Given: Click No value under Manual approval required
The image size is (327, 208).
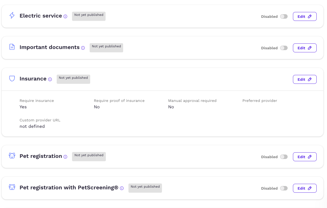Looking at the screenshot, I should click(x=171, y=107).
